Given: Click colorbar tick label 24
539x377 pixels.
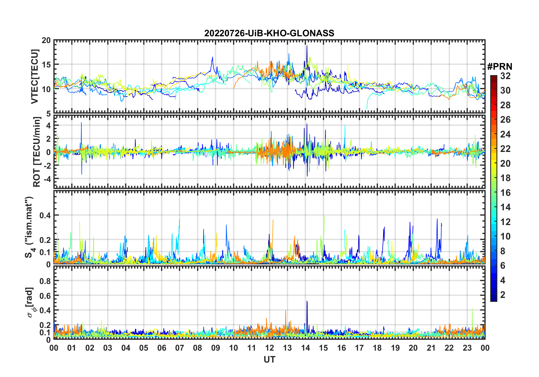Looking at the screenshot, I should tap(505, 134).
